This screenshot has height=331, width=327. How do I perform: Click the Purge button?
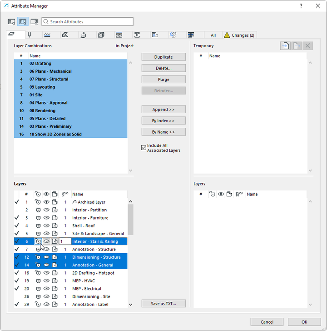163,80
